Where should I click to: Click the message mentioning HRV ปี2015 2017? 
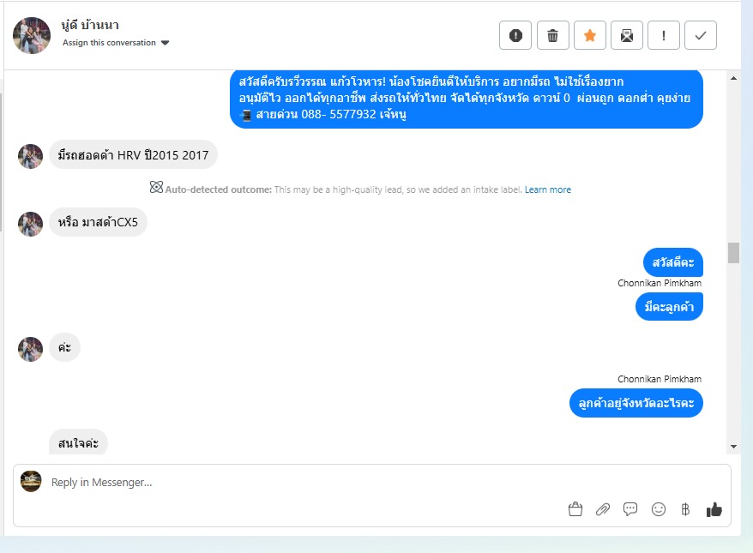click(x=133, y=155)
